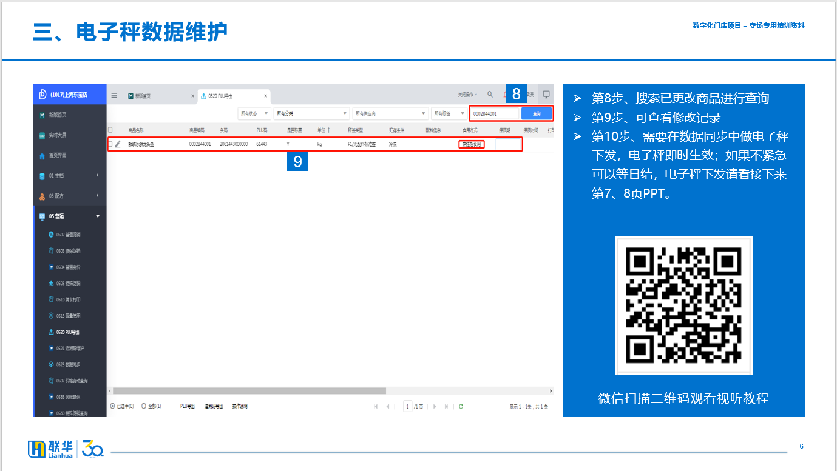Click the blue 查询 search button
837x471 pixels.
pos(537,113)
